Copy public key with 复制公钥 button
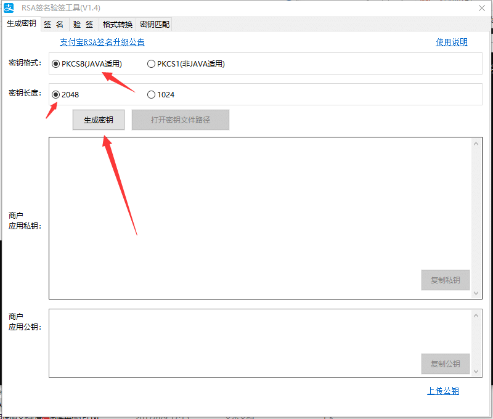493x419 pixels. [x=445, y=364]
